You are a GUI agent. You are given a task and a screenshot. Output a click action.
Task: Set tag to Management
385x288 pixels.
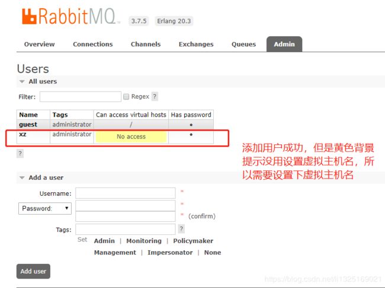click(x=115, y=253)
